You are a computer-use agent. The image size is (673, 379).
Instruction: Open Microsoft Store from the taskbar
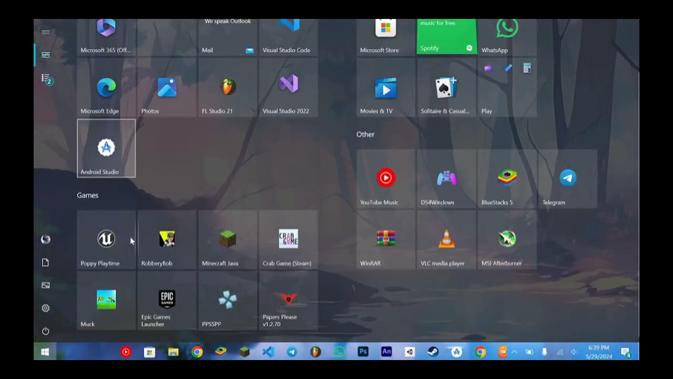(x=149, y=352)
